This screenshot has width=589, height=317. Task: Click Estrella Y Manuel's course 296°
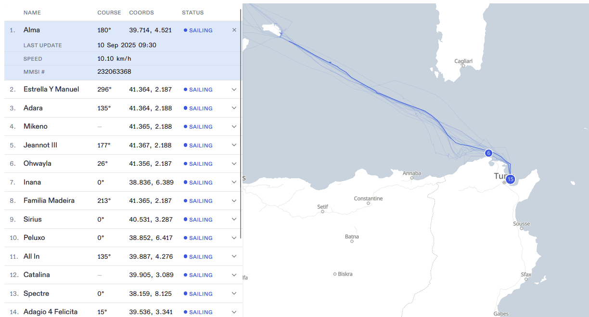click(x=104, y=90)
